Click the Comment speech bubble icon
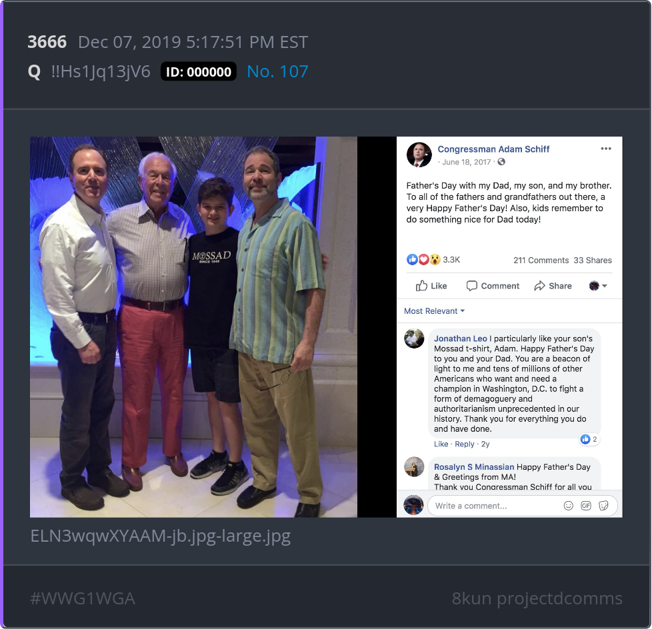Screen dimensions: 652x629 (471, 286)
